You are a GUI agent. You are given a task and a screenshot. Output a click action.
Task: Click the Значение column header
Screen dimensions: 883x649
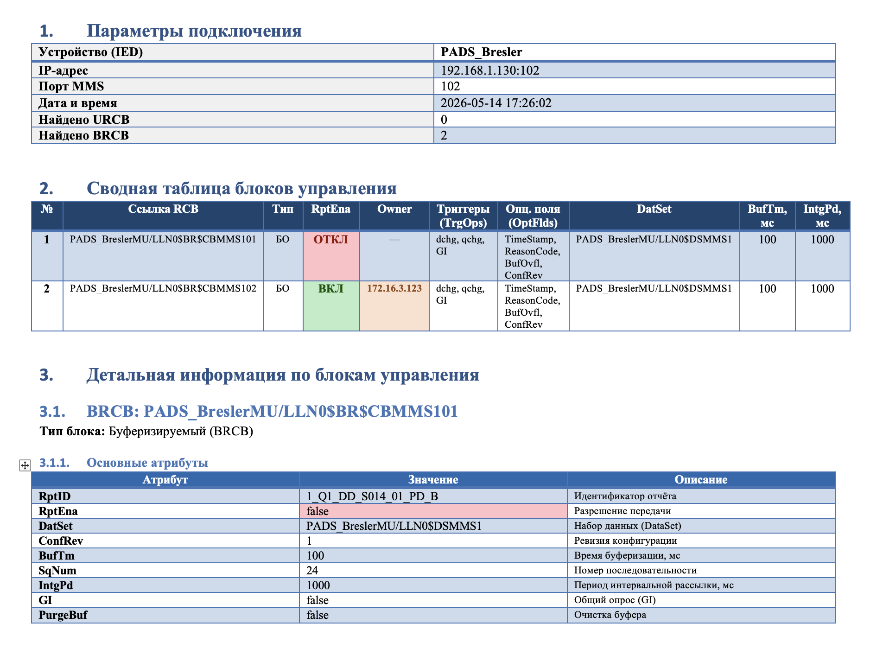point(433,480)
